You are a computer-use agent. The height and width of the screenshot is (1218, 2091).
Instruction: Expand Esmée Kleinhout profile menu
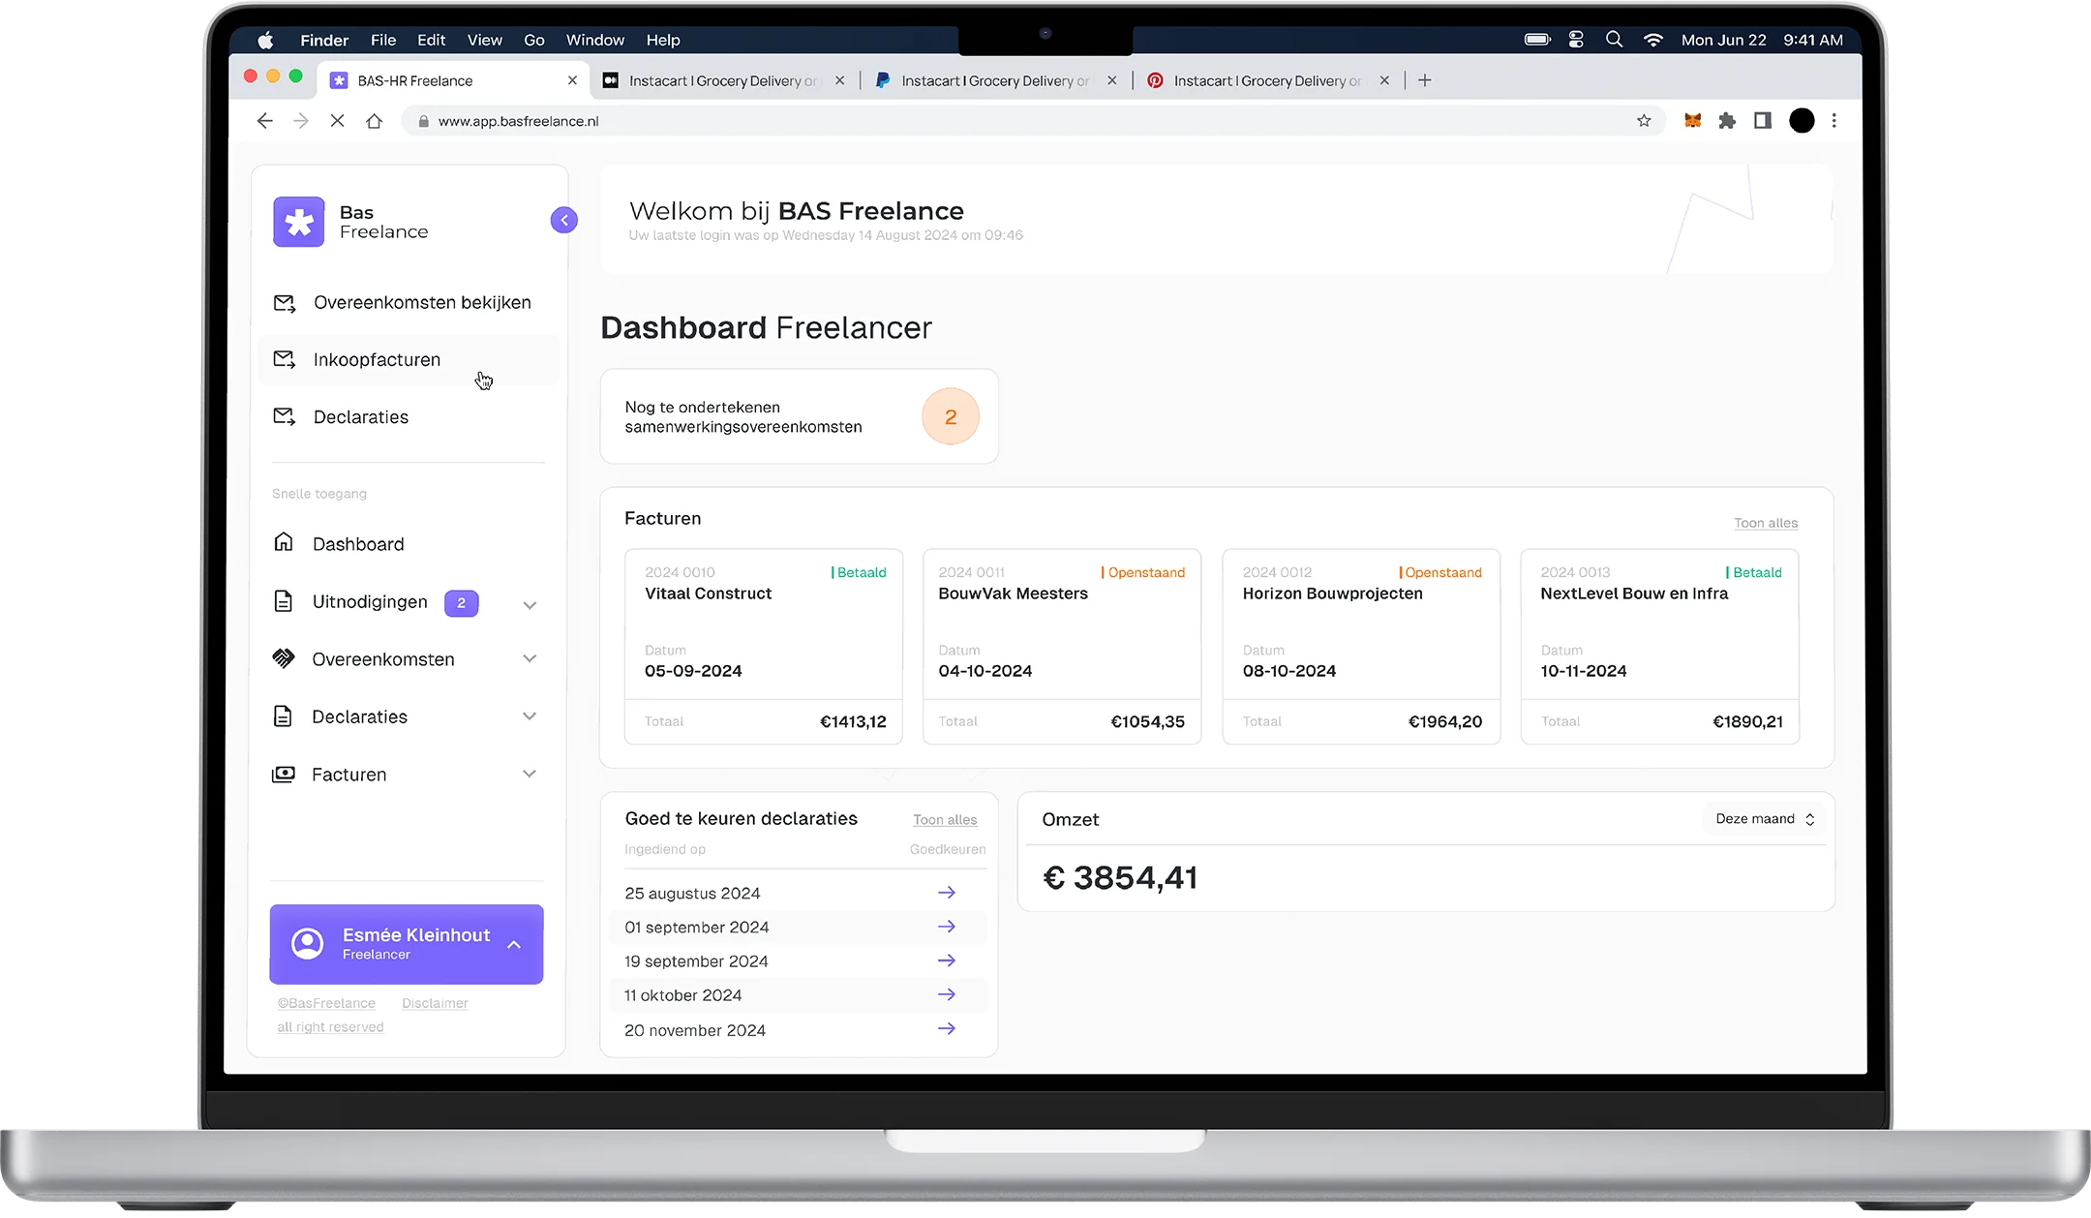coord(514,945)
